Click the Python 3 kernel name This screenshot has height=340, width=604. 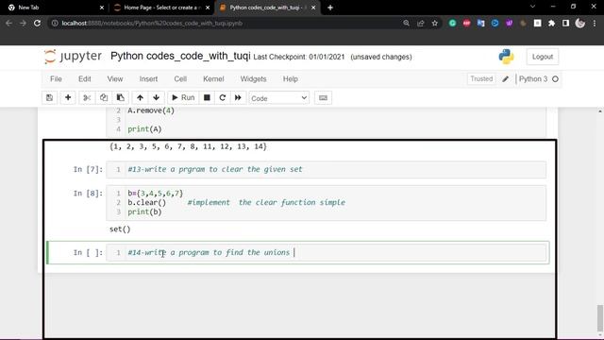click(x=533, y=79)
